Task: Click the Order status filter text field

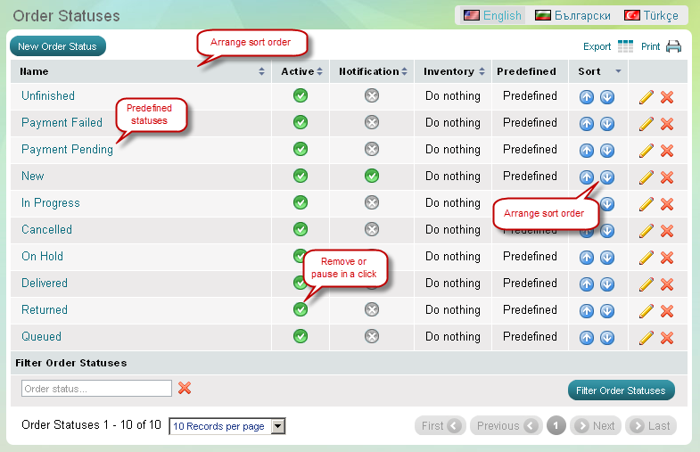Action: pos(96,389)
